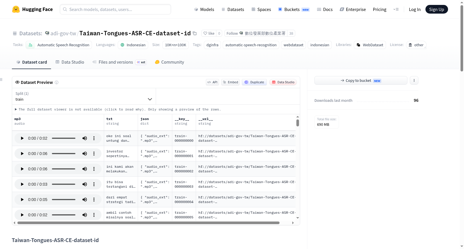Expand 'full dataset viewer is not available' notice
Image resolution: width=464 pixels, height=249 pixels.
point(118,109)
